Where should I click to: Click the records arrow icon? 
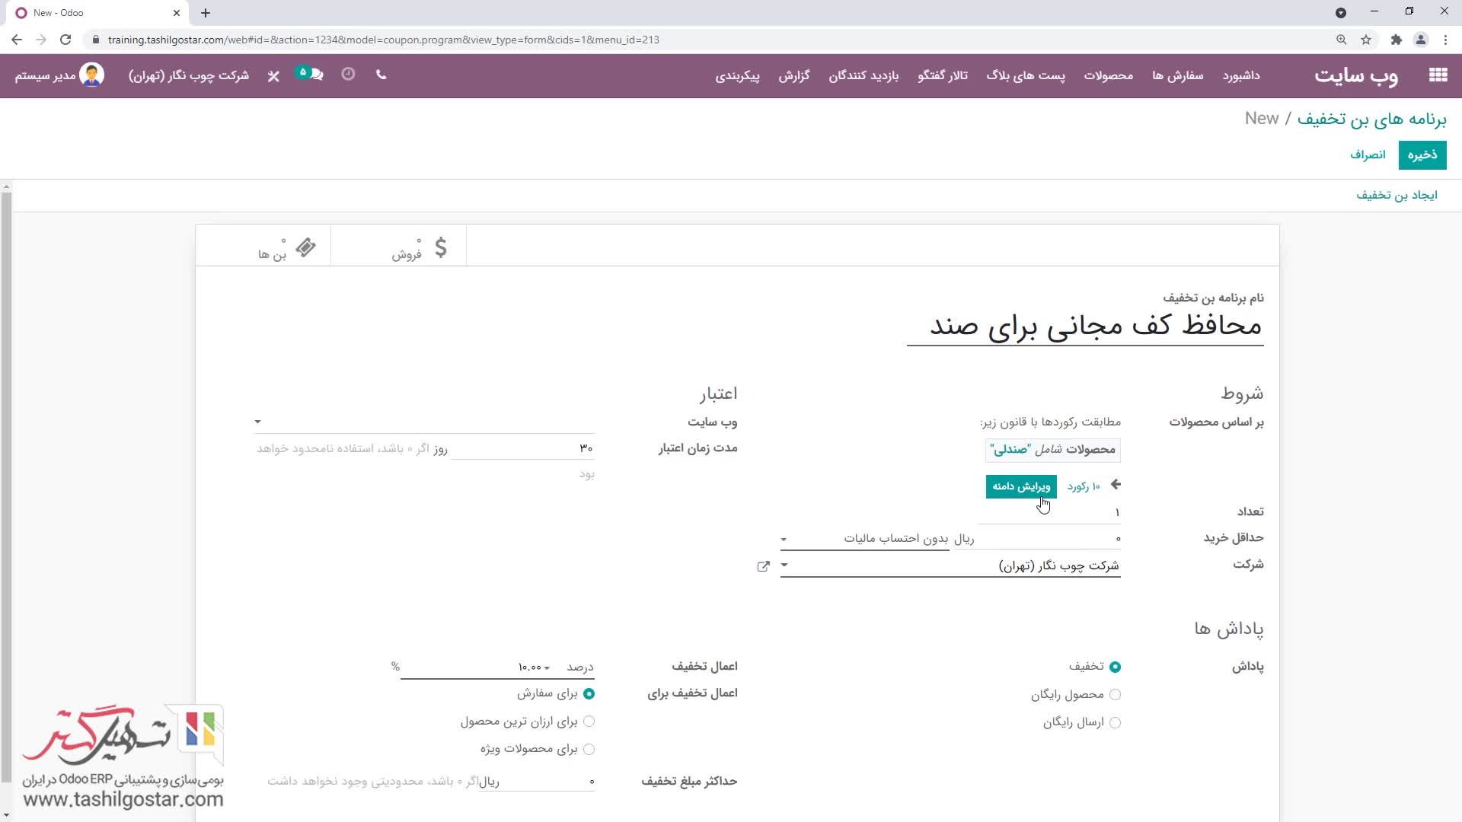1116,485
